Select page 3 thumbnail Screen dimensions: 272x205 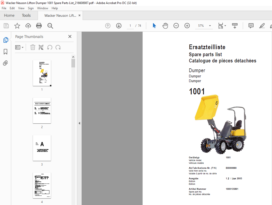point(42,148)
